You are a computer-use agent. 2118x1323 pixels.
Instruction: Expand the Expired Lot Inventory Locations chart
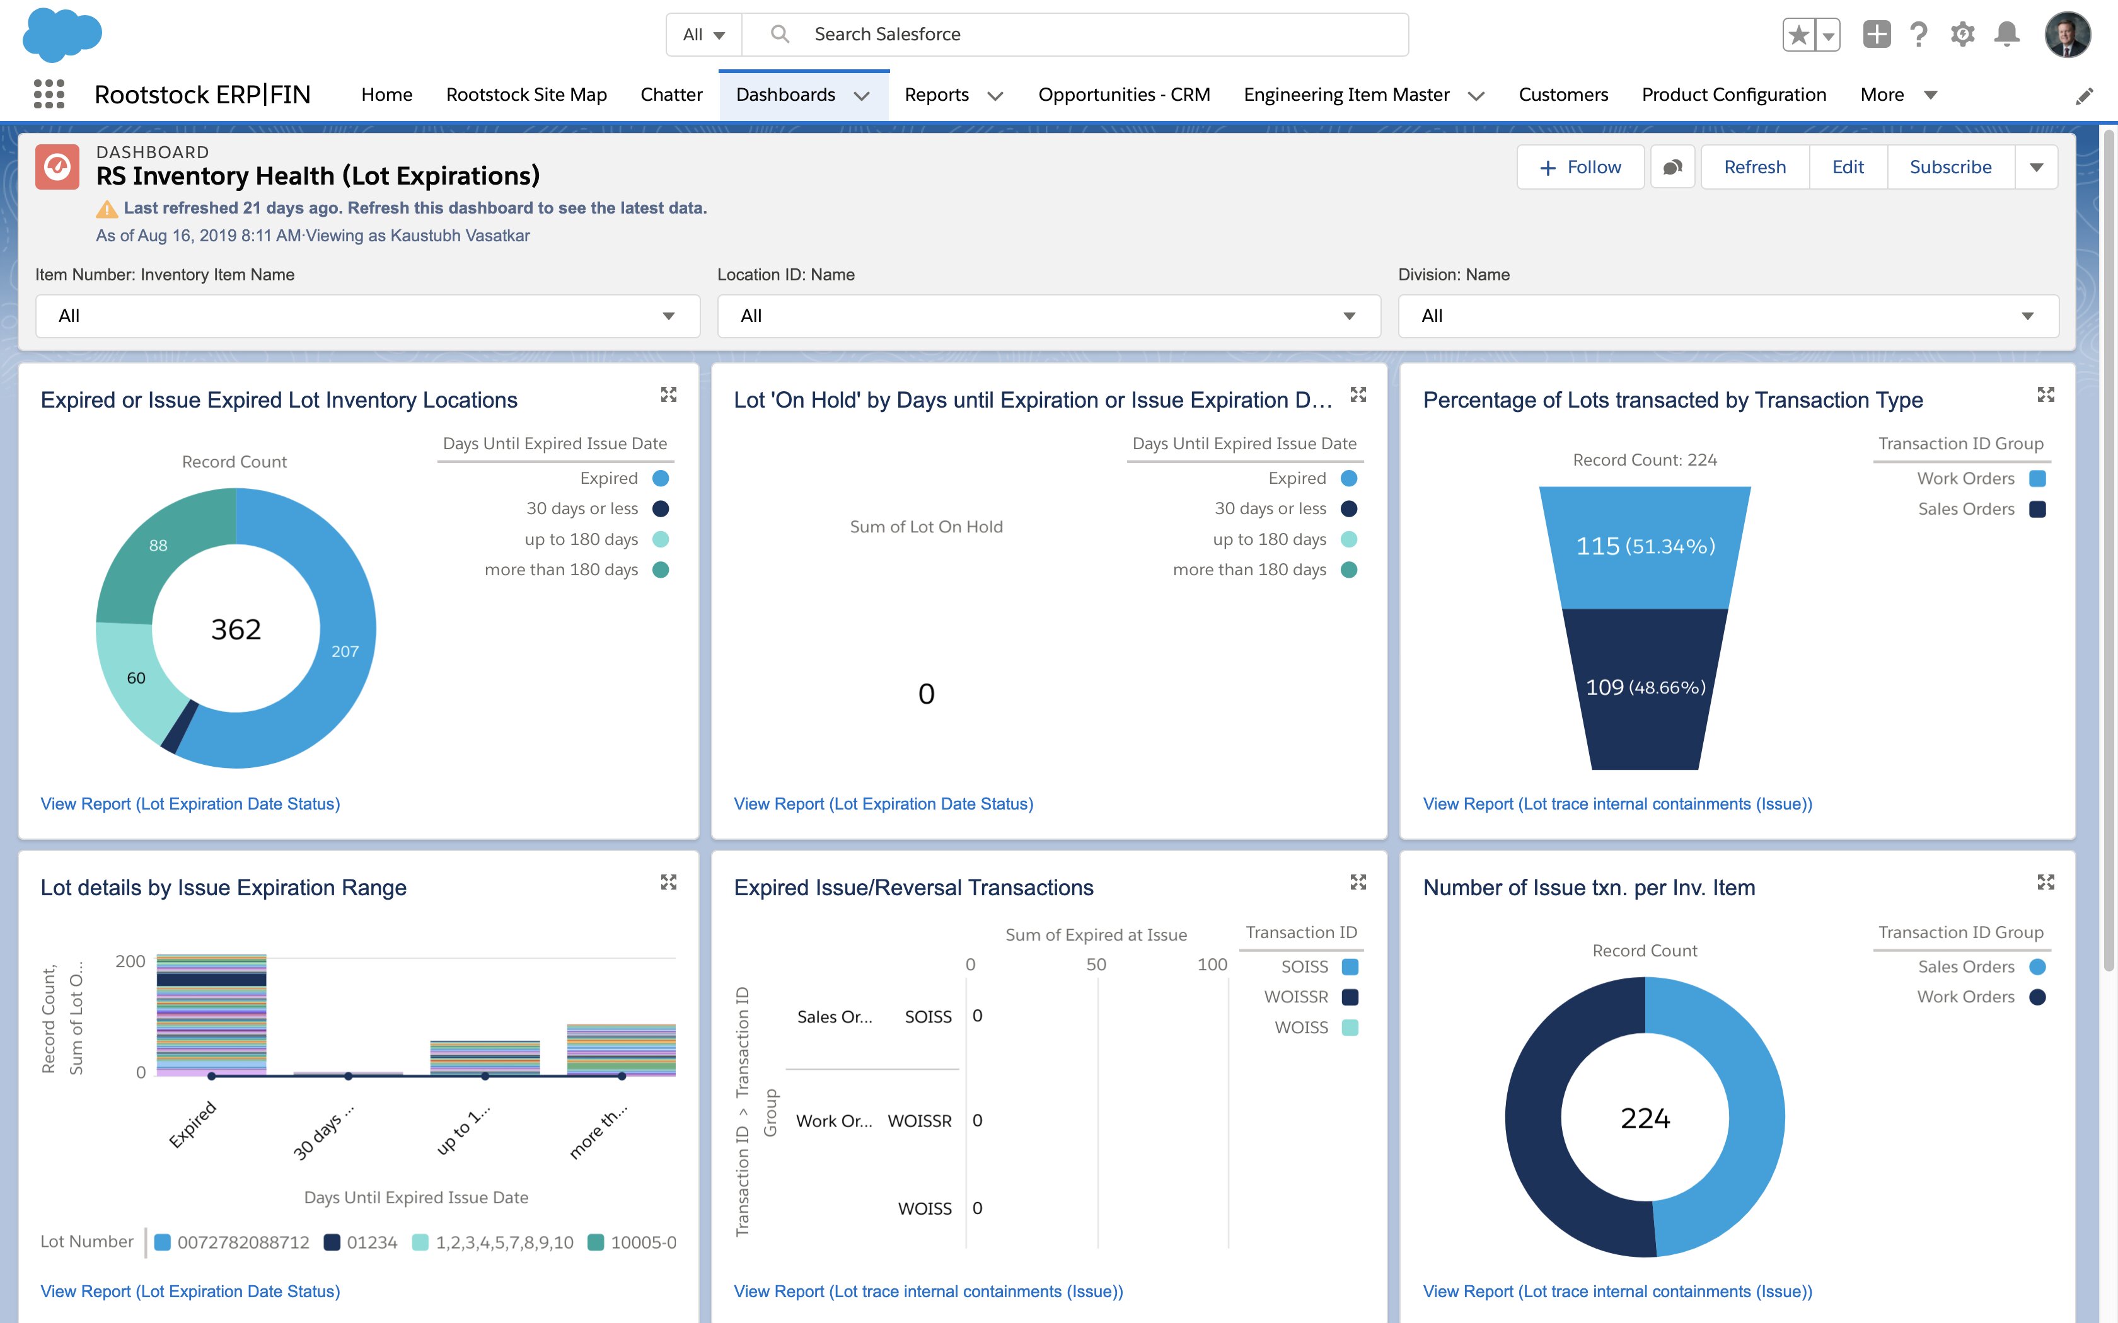(669, 394)
